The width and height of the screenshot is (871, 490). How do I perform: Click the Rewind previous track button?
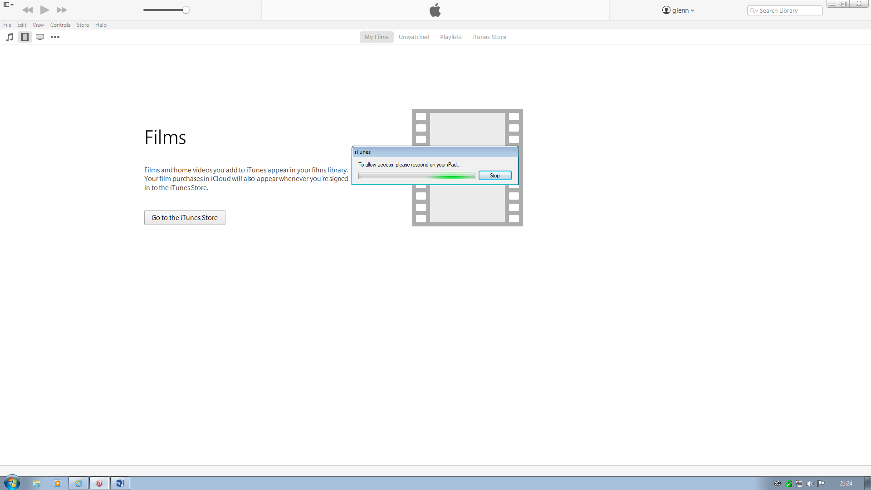[27, 10]
